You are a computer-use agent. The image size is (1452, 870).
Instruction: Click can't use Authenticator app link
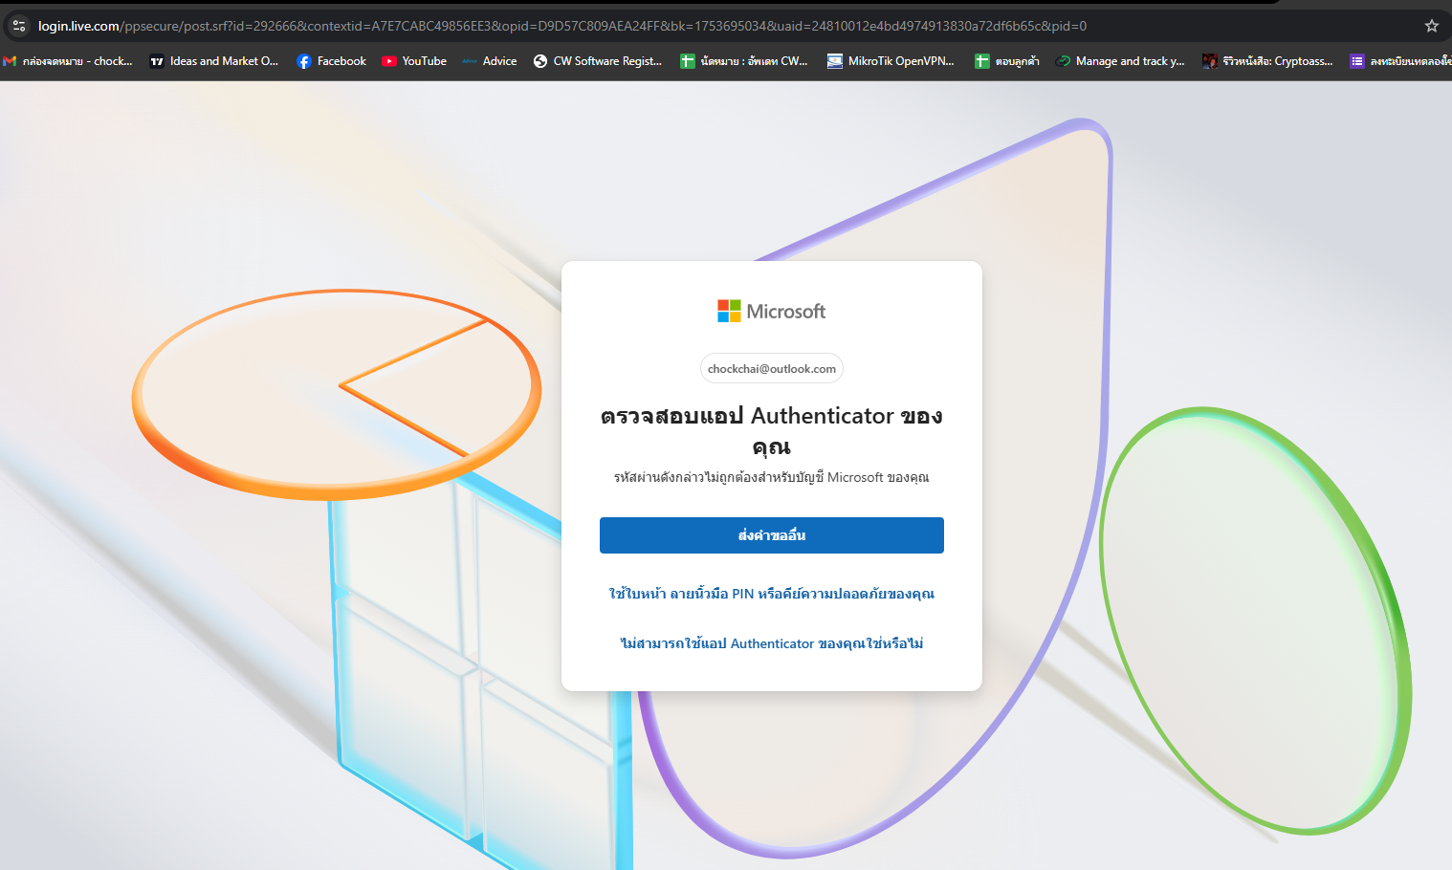point(772,643)
